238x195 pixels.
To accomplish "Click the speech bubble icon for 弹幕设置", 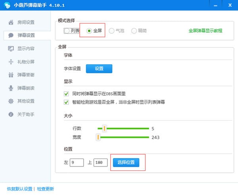I will point(11,35).
